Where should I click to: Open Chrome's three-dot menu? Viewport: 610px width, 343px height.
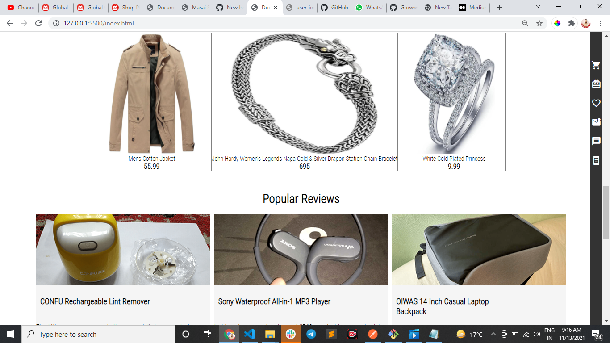pyautogui.click(x=600, y=23)
